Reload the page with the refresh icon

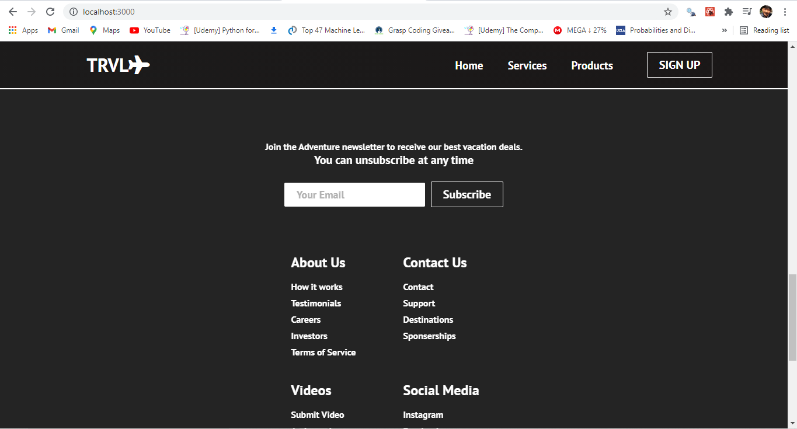(x=50, y=12)
